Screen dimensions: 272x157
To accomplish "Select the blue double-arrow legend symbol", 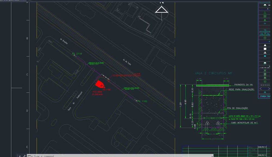I will [265, 89].
